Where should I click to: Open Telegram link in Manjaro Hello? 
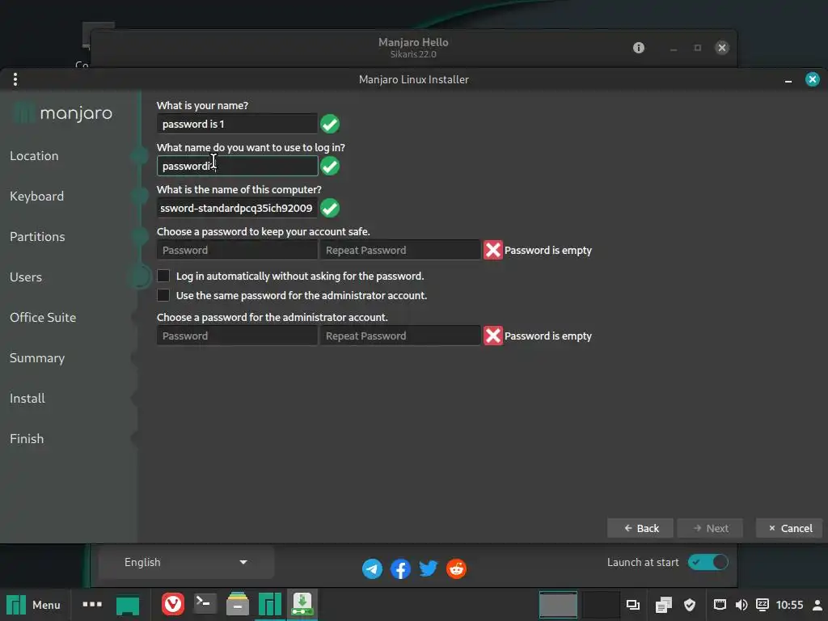click(x=372, y=568)
